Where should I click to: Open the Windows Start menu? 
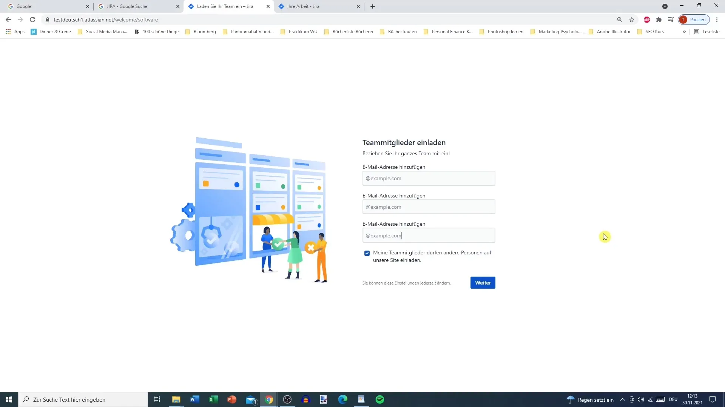click(9, 399)
